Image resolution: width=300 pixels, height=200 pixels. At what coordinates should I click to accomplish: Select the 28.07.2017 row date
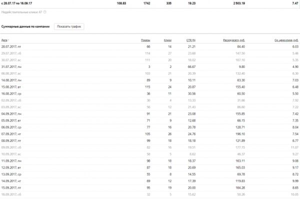pyautogui.click(x=11, y=46)
